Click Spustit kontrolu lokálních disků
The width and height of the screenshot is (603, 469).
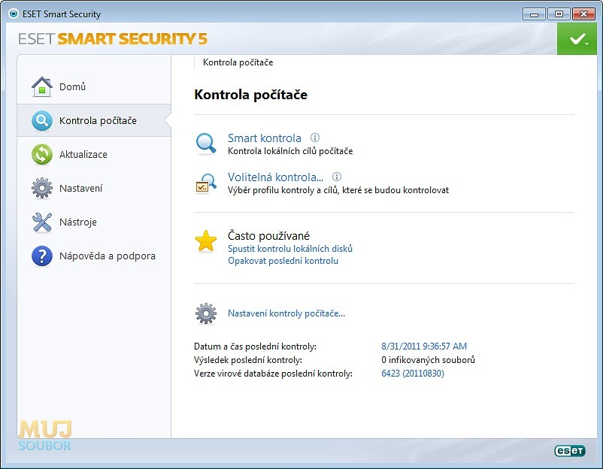tap(290, 249)
